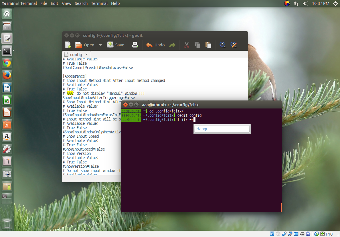Click the gedit config command in terminal
Image resolution: width=340 pixels, height=237 pixels.
[x=189, y=115]
